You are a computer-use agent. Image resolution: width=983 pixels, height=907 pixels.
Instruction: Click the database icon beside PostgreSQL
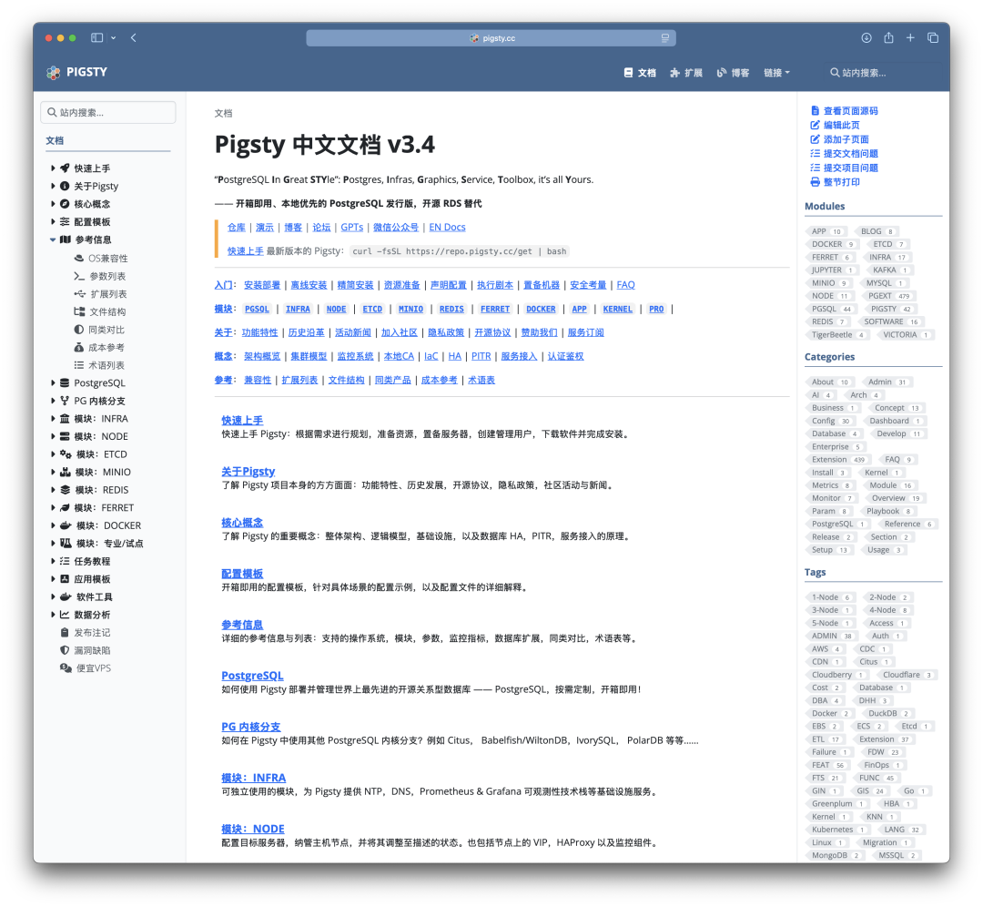click(65, 382)
